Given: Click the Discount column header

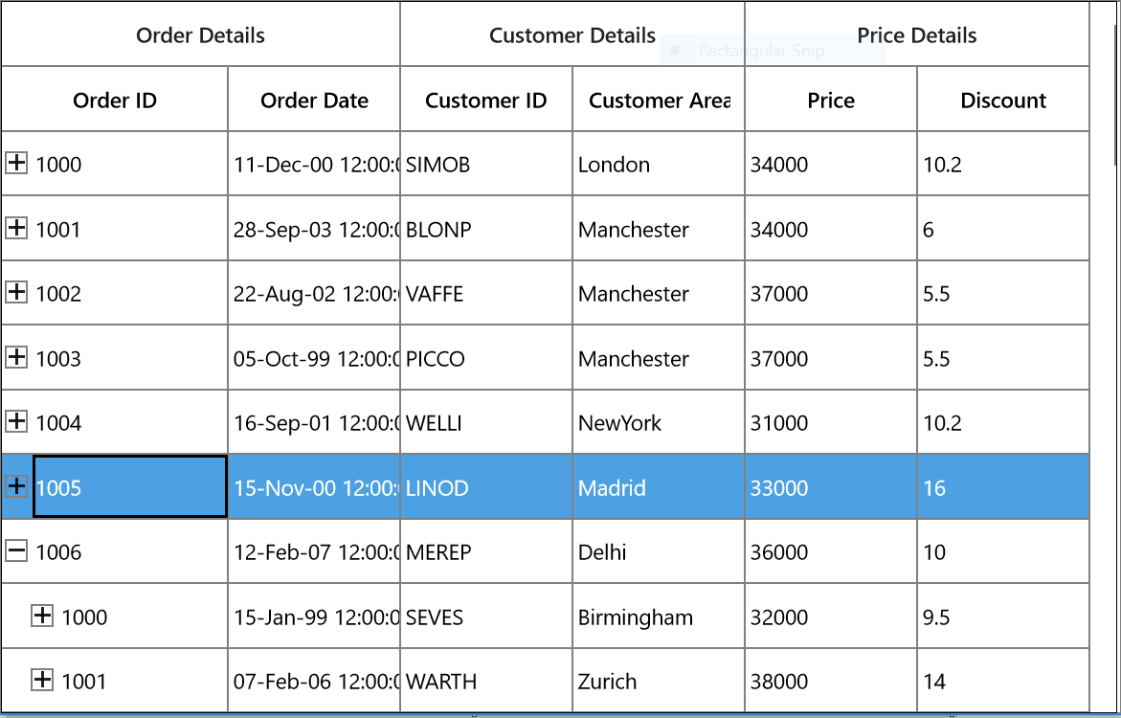Looking at the screenshot, I should coord(1003,100).
